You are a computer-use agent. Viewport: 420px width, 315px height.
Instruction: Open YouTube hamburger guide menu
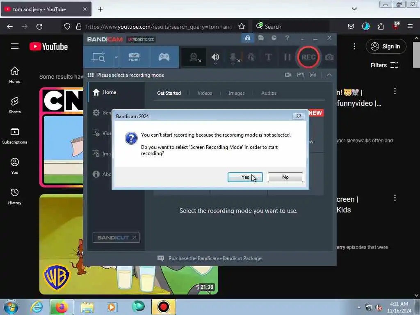15,46
